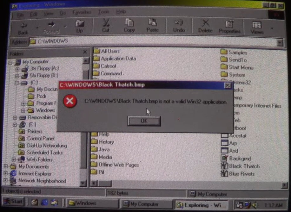Click the Copy toolbar icon
Viewport: 291px width, 212px height.
(129, 22)
